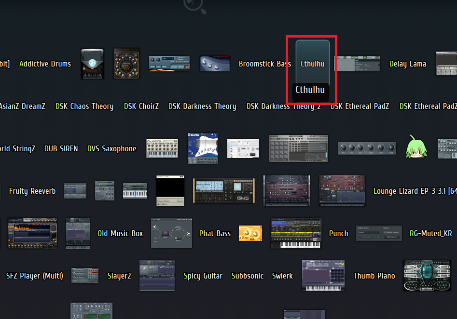Choose Addictive Drums plugin
The height and width of the screenshot is (319, 457).
45,64
